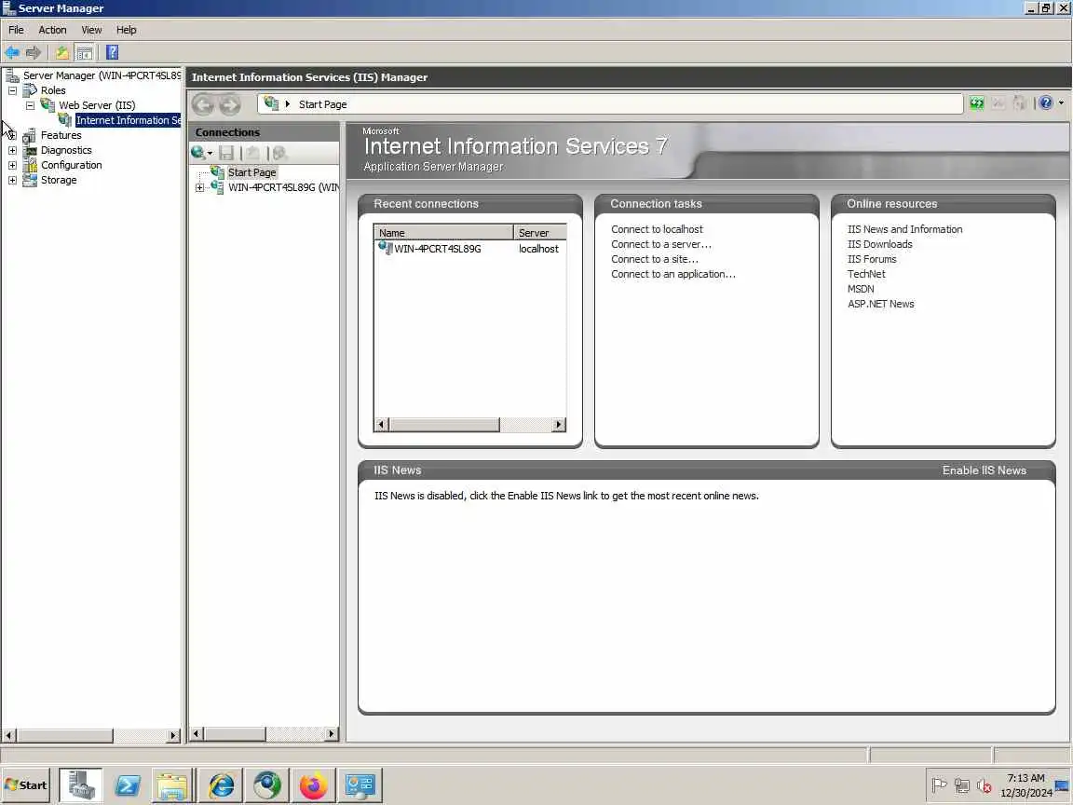This screenshot has width=1073, height=805.
Task: Open Windows Explorer folder from the taskbar
Action: point(171,785)
